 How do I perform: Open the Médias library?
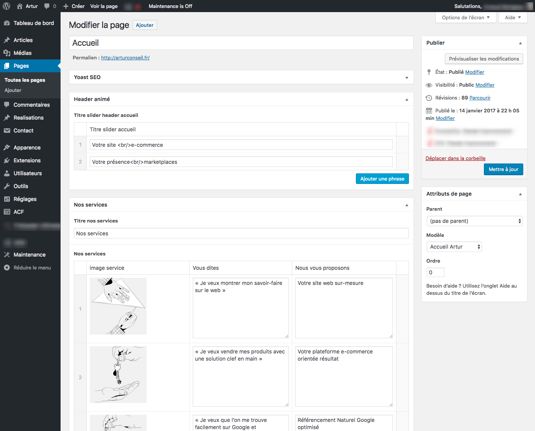22,53
